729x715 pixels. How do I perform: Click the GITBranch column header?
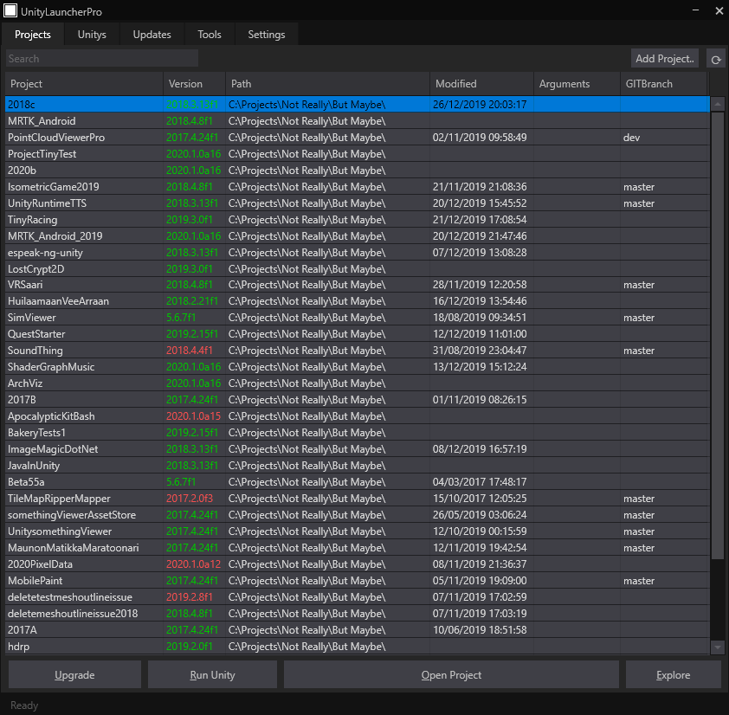[664, 84]
